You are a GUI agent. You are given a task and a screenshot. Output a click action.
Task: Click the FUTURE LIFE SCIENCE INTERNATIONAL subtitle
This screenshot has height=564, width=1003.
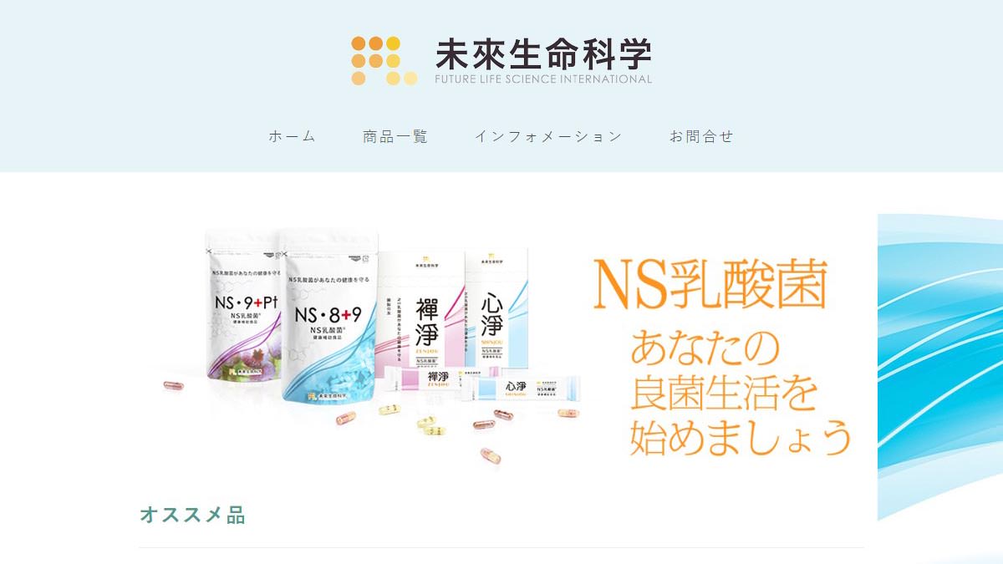click(543, 79)
